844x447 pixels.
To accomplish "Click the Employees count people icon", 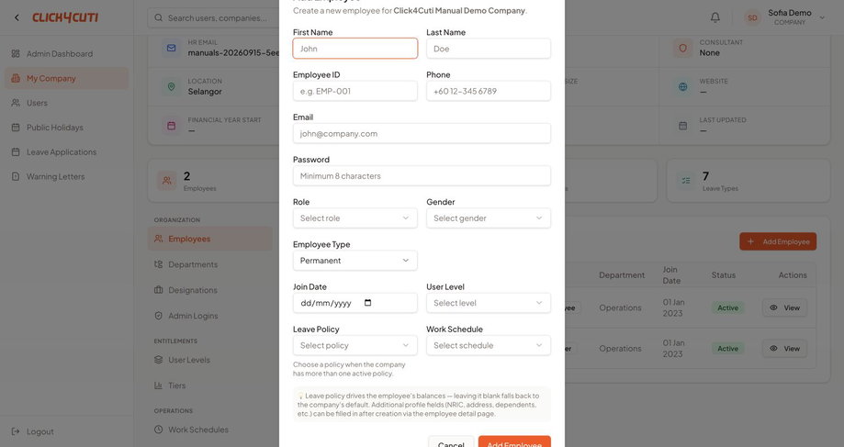I will point(167,181).
